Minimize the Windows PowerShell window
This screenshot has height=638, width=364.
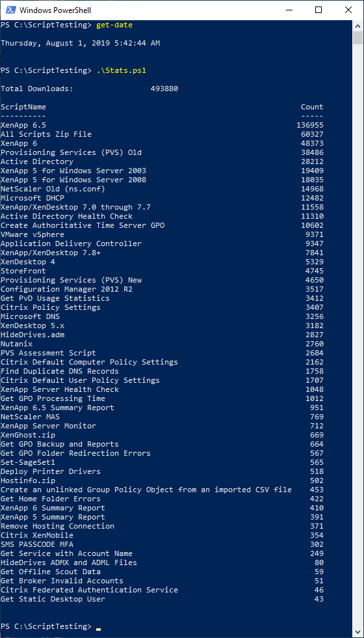click(289, 10)
